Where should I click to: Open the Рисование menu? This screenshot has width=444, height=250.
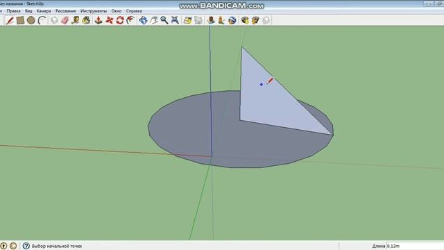click(x=66, y=11)
